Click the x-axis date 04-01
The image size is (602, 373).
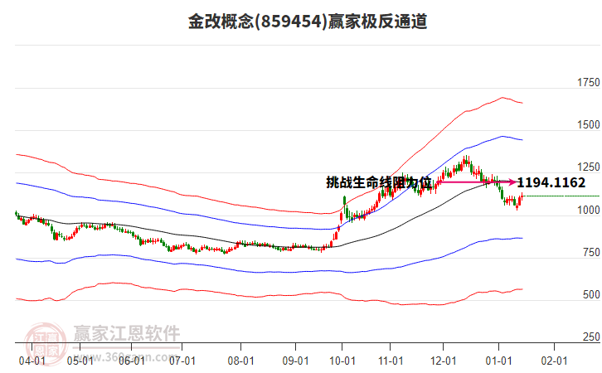point(32,361)
